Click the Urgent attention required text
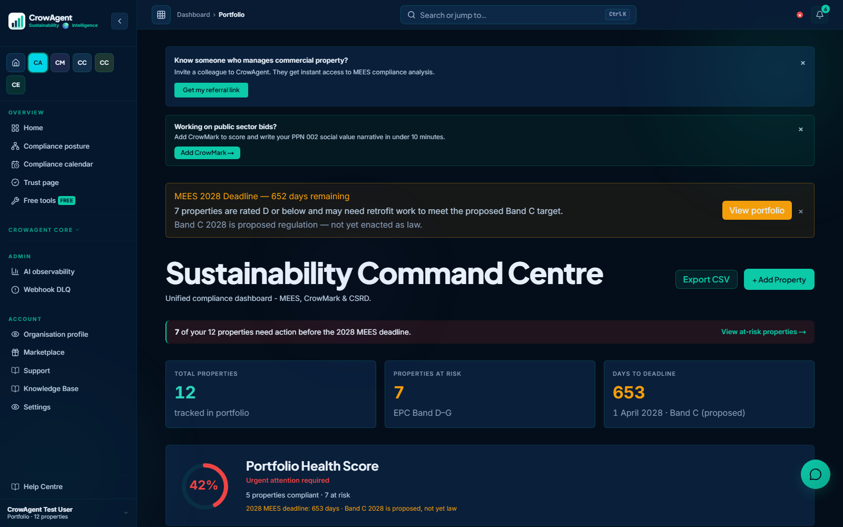Image resolution: width=843 pixels, height=527 pixels. [x=288, y=480]
